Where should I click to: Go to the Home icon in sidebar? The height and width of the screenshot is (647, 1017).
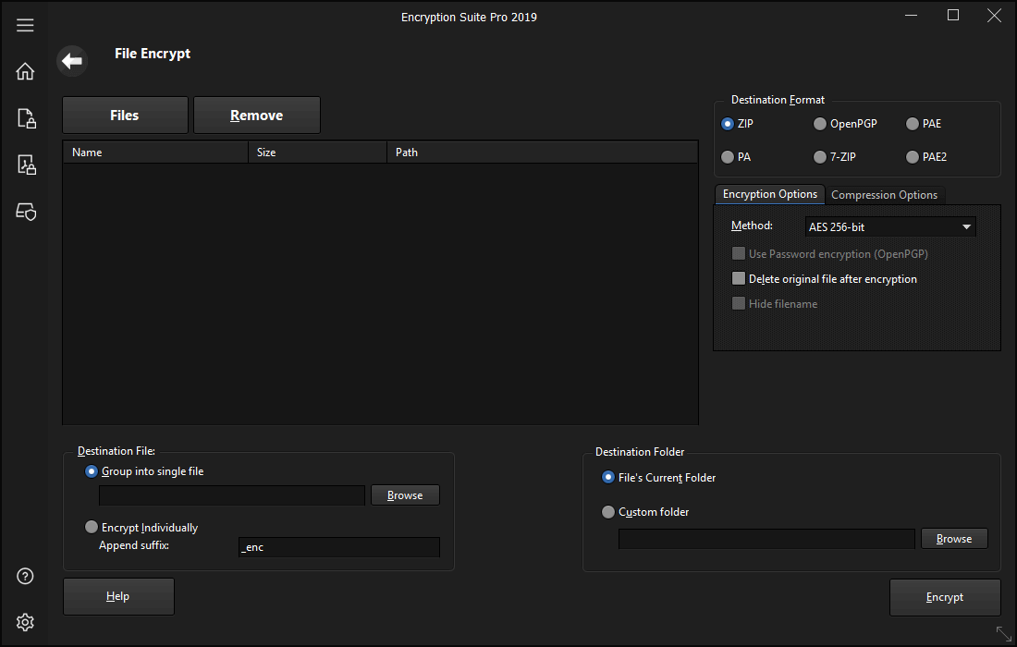point(25,71)
